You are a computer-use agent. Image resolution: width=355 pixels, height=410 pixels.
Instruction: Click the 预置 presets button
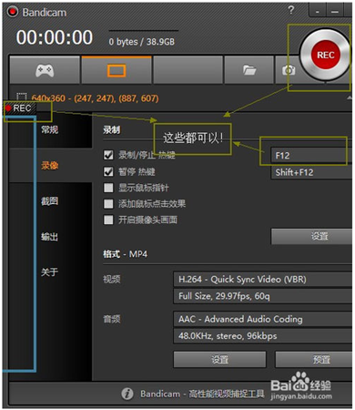[314, 359]
